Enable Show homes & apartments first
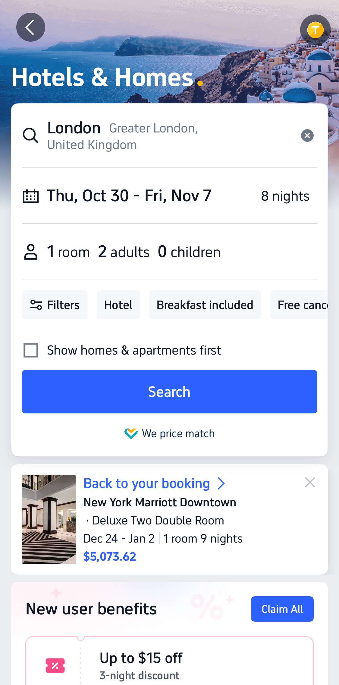 pos(30,350)
